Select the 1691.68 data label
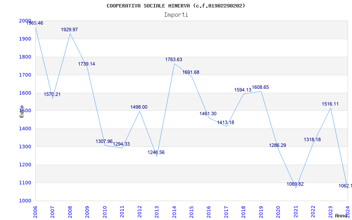 pos(191,72)
